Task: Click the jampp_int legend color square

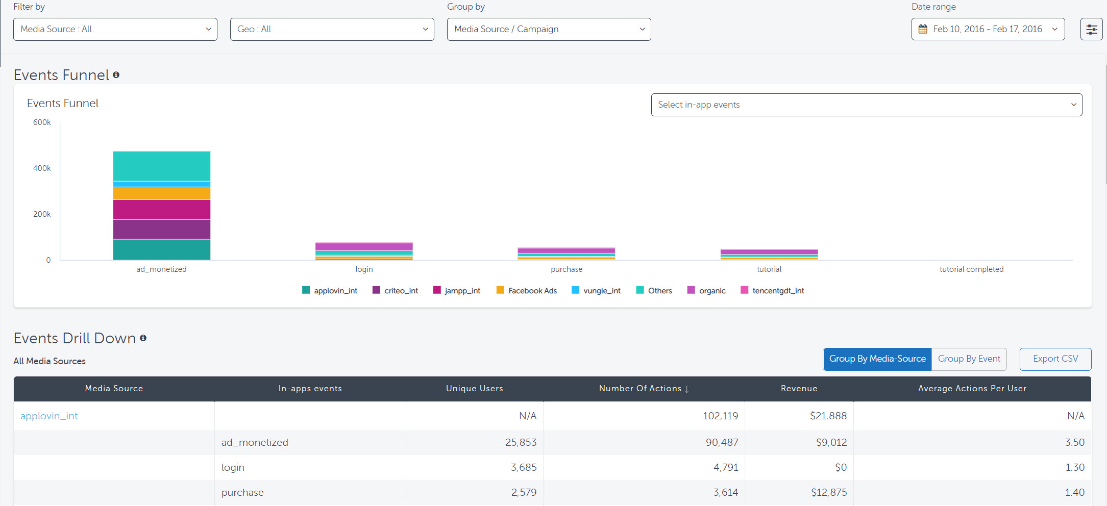Action: coord(437,290)
